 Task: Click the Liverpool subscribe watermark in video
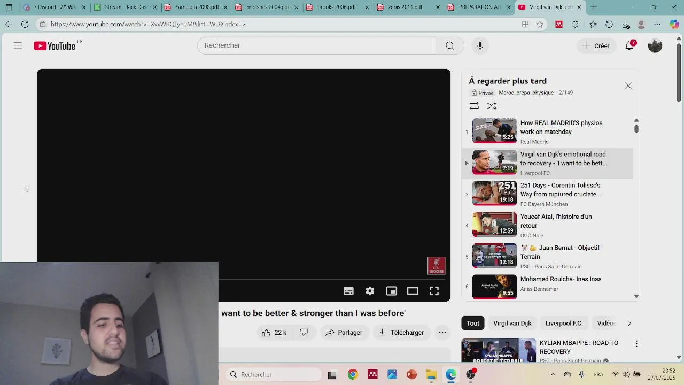(436, 266)
